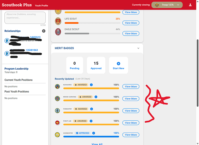
Task: Click the page vertical scrollbar
Action: [198, 73]
